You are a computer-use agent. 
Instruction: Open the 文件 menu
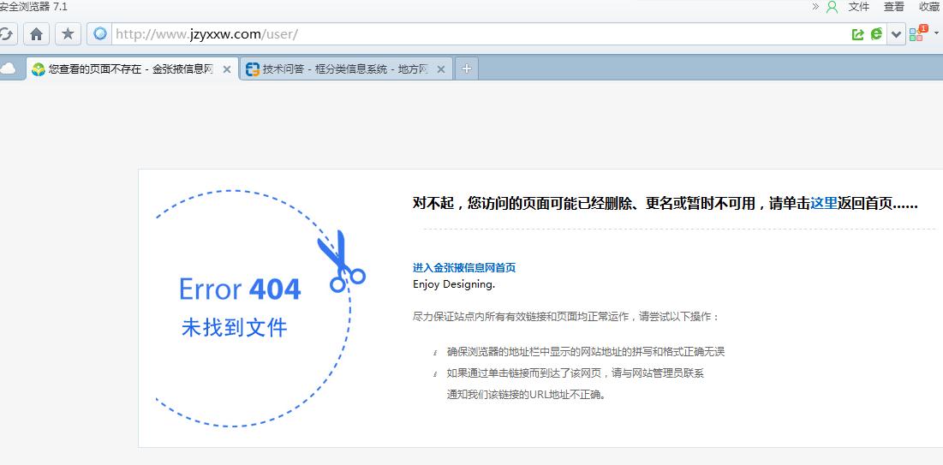coord(859,7)
